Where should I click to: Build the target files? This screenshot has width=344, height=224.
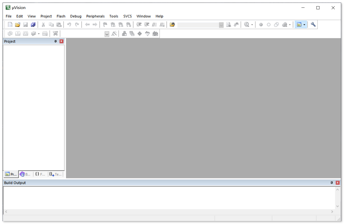click(18, 34)
